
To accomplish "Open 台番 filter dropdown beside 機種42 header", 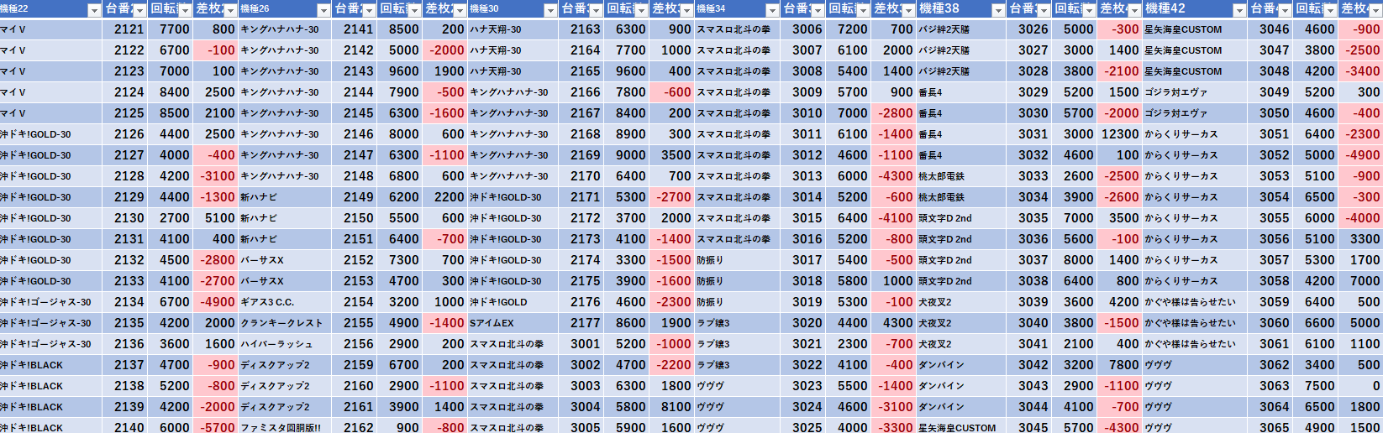I will point(1285,10).
